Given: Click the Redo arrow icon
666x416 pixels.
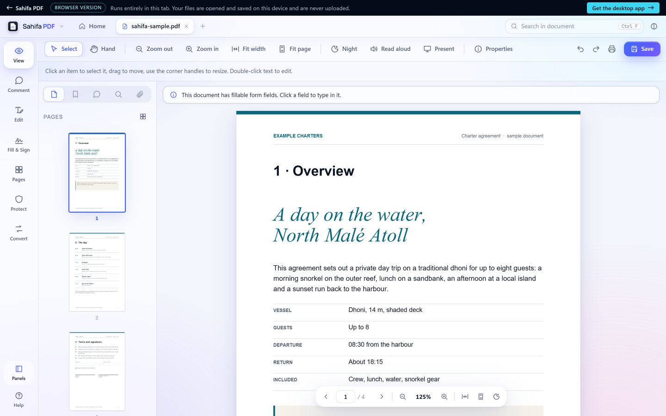Looking at the screenshot, I should tap(596, 49).
